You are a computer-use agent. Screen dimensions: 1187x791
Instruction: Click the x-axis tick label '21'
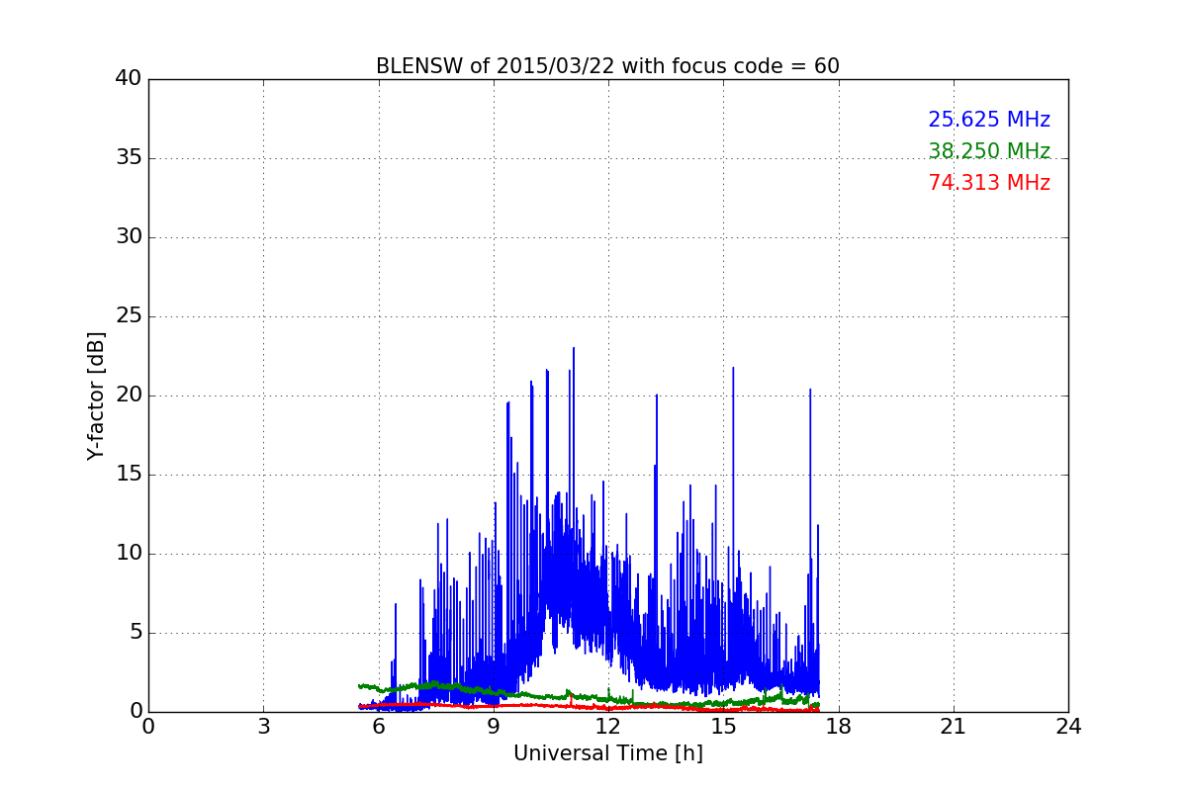954,727
